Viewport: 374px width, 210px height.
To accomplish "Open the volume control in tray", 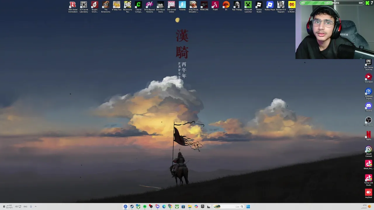I will point(16,206).
